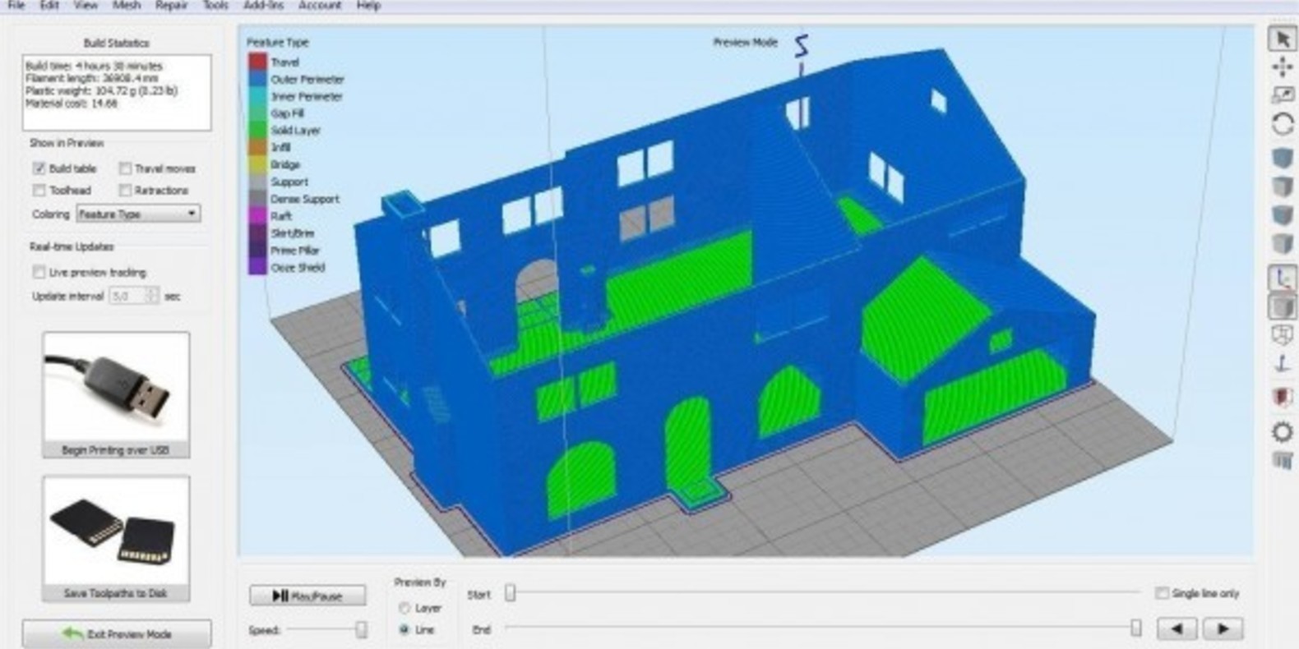Click Exit Preview Mode button
This screenshot has width=1299, height=649.
[117, 634]
